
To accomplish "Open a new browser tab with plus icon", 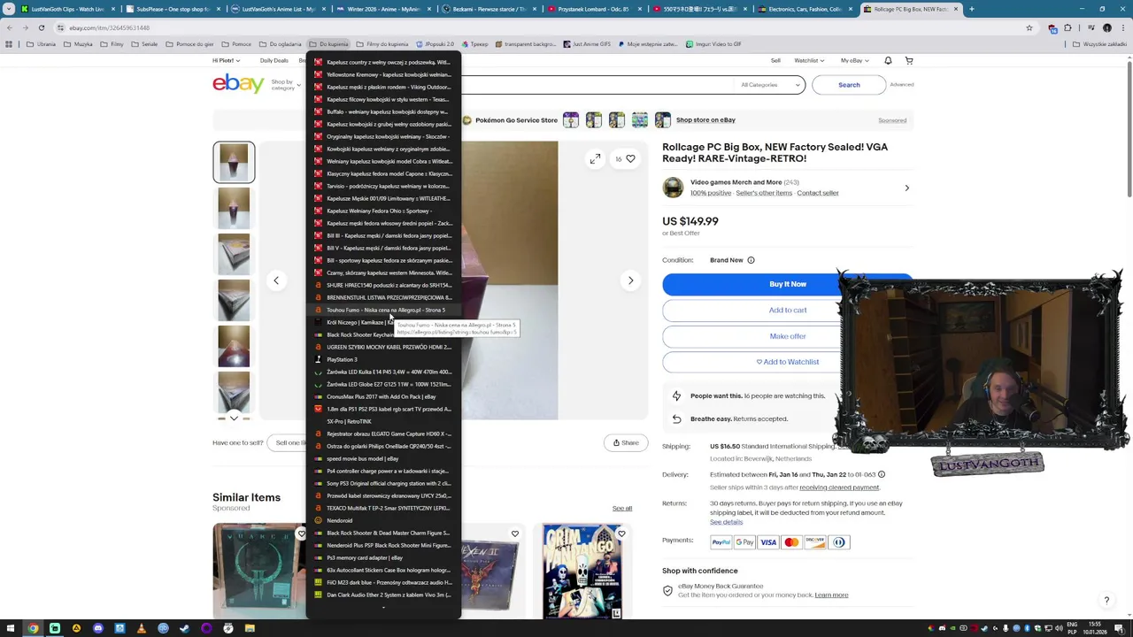I will click(x=971, y=9).
